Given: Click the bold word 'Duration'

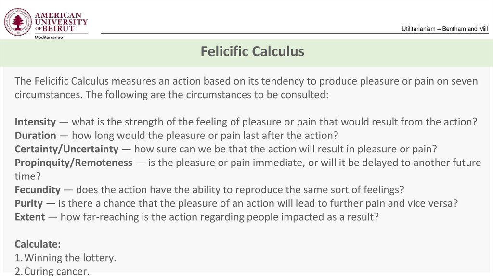Looking at the screenshot, I should (35, 136).
